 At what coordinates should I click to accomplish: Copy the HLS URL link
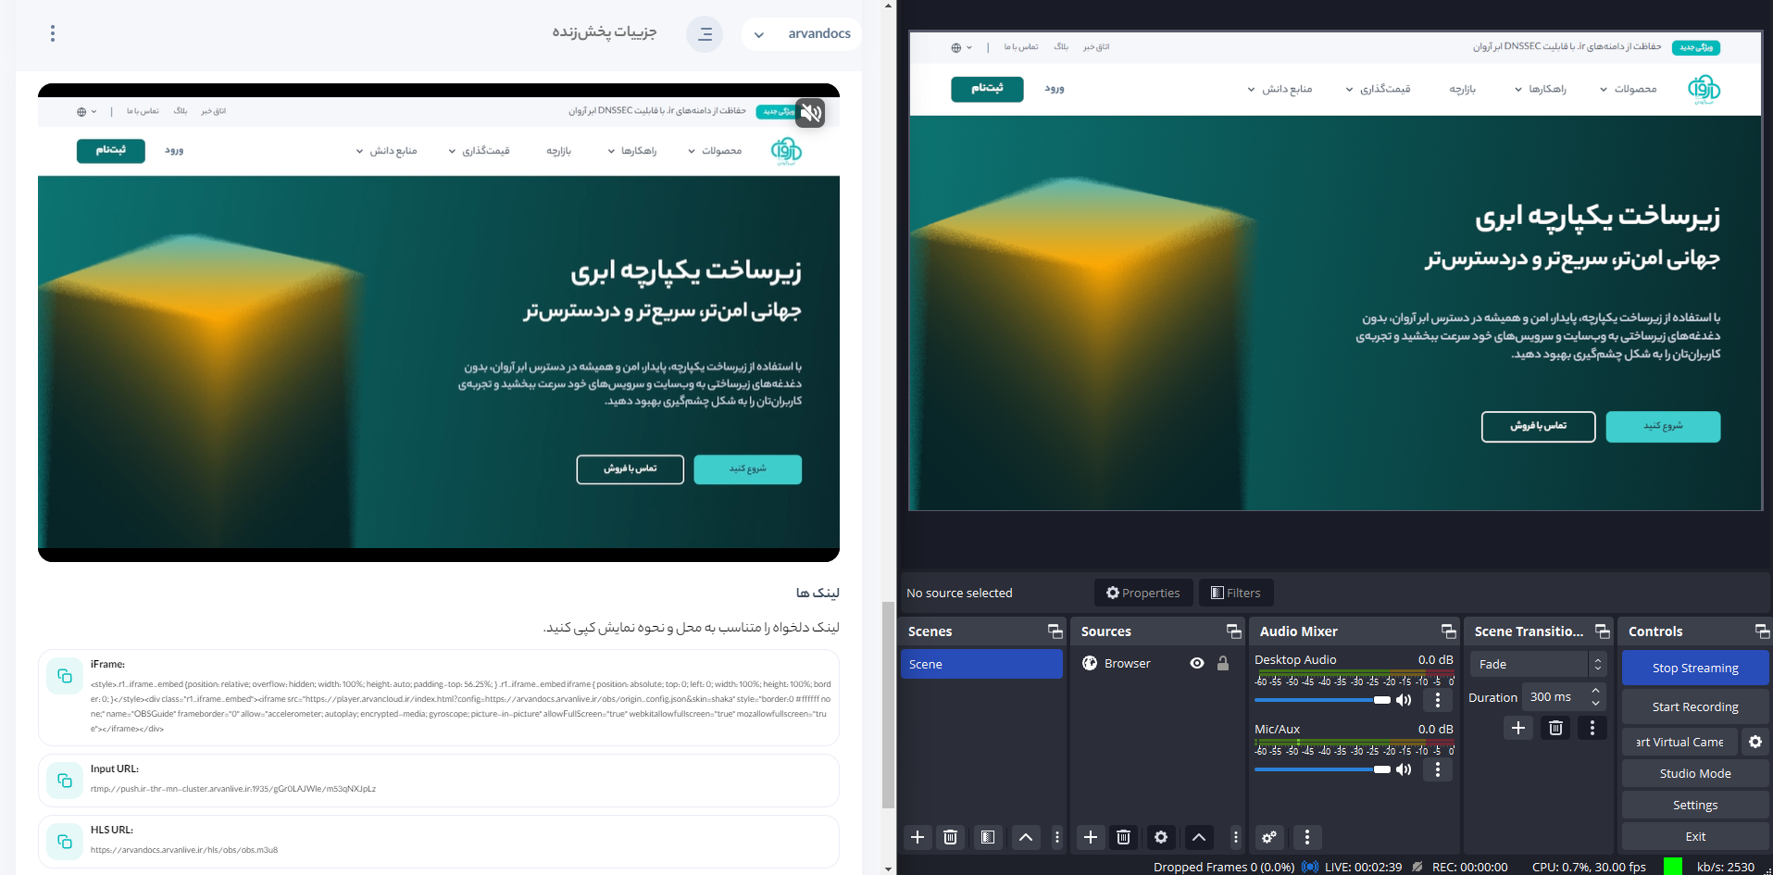[65, 842]
